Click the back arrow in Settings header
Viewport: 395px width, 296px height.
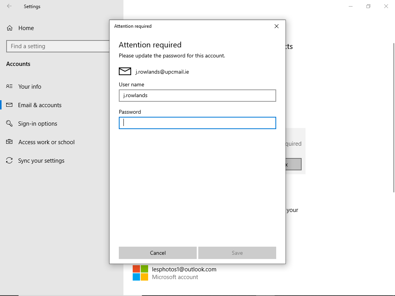click(x=9, y=6)
